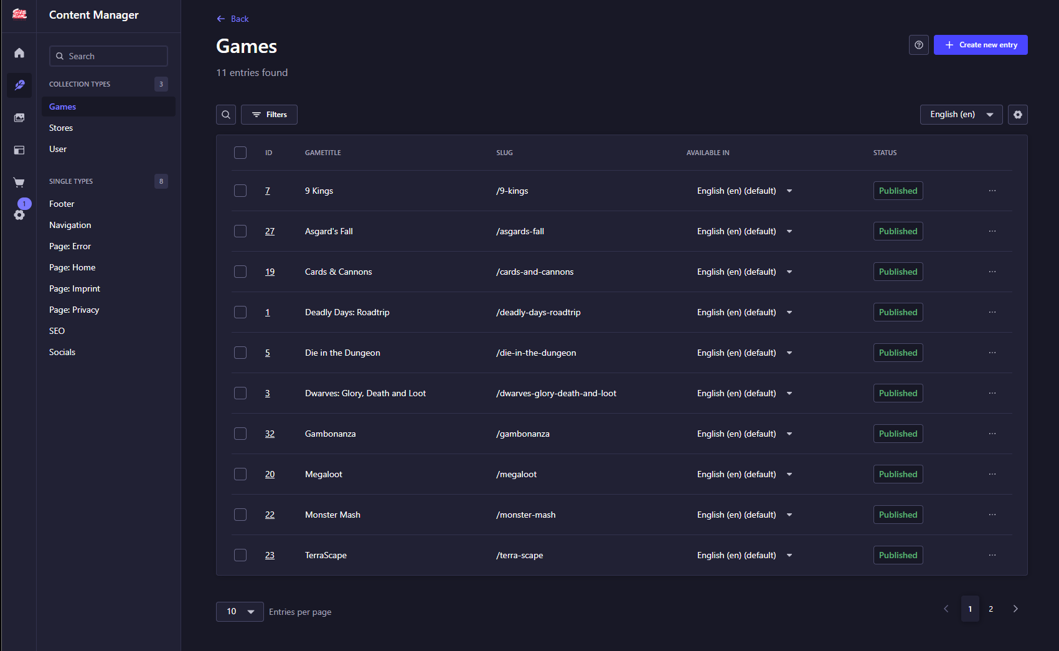Screen dimensions: 1059x651
Task: Click the app logo in top-left corner
Action: coord(19,14)
